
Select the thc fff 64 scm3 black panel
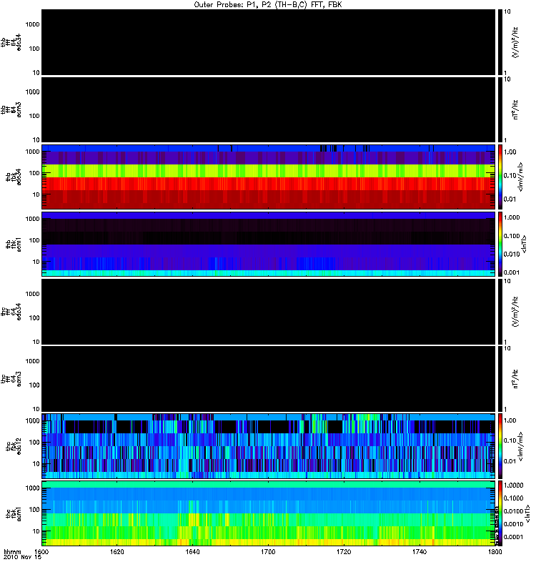click(x=268, y=379)
